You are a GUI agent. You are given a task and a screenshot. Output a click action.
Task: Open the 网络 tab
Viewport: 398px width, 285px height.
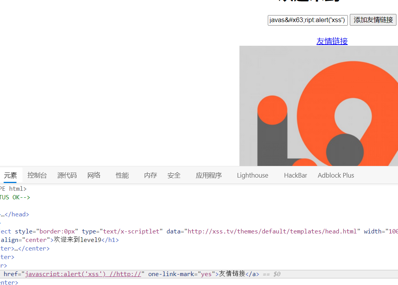point(94,175)
